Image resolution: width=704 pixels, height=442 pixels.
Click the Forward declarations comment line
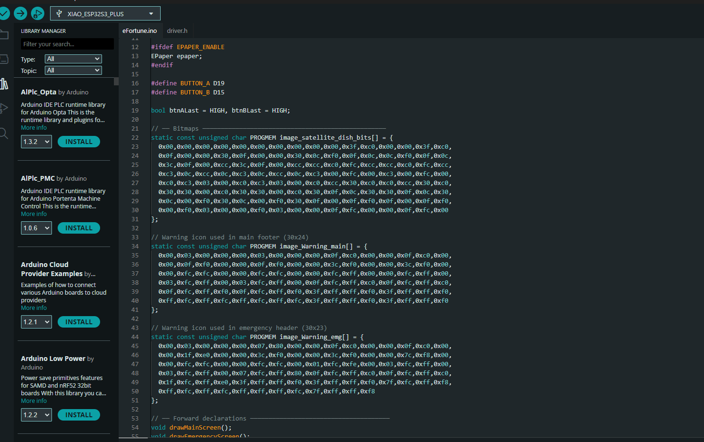click(270, 418)
